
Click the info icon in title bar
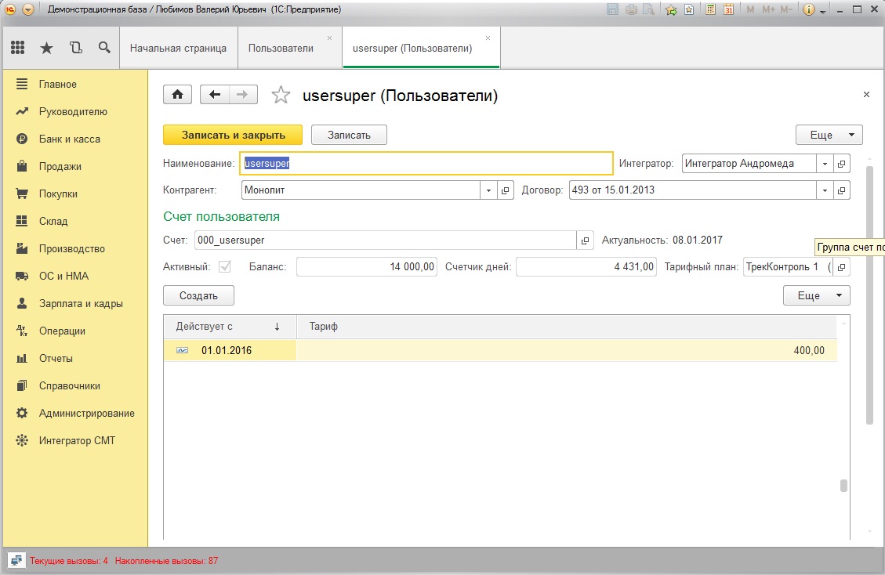coord(809,9)
